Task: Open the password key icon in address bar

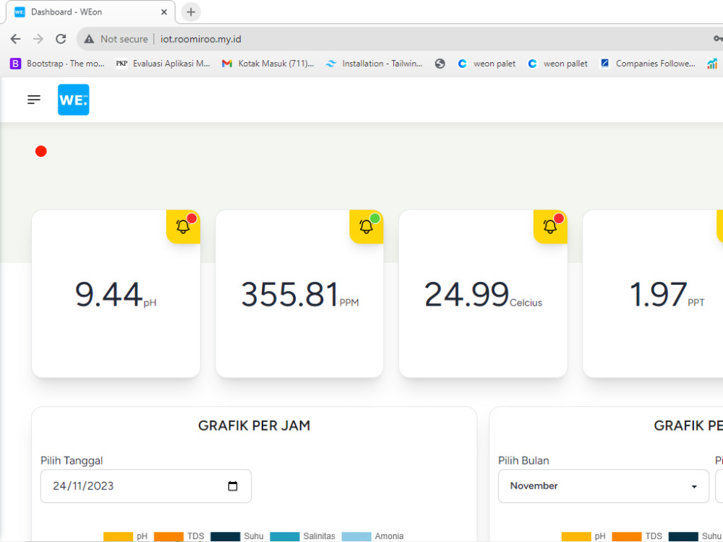Action: pos(717,39)
